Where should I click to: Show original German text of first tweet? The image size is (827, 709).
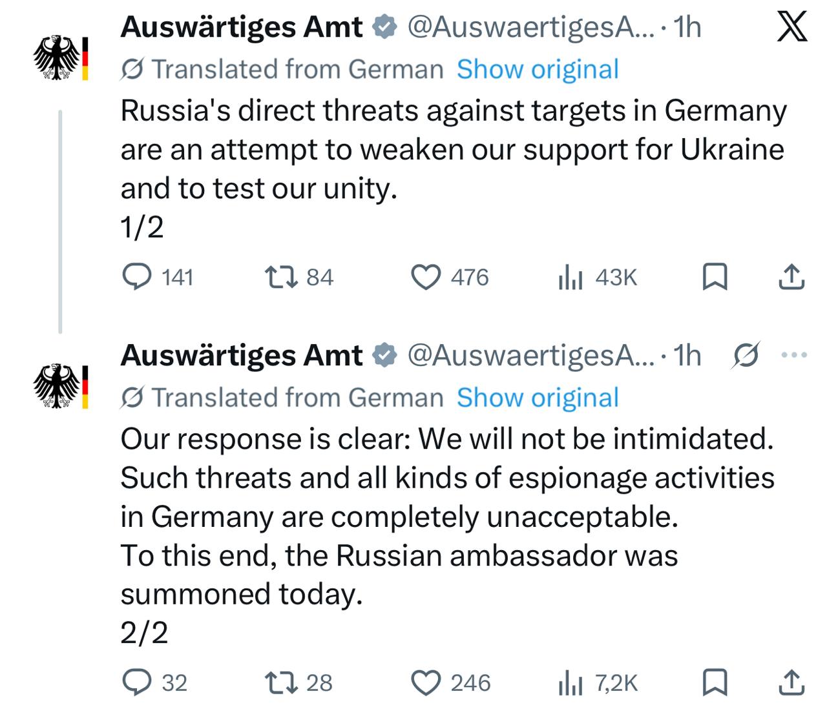(x=538, y=69)
